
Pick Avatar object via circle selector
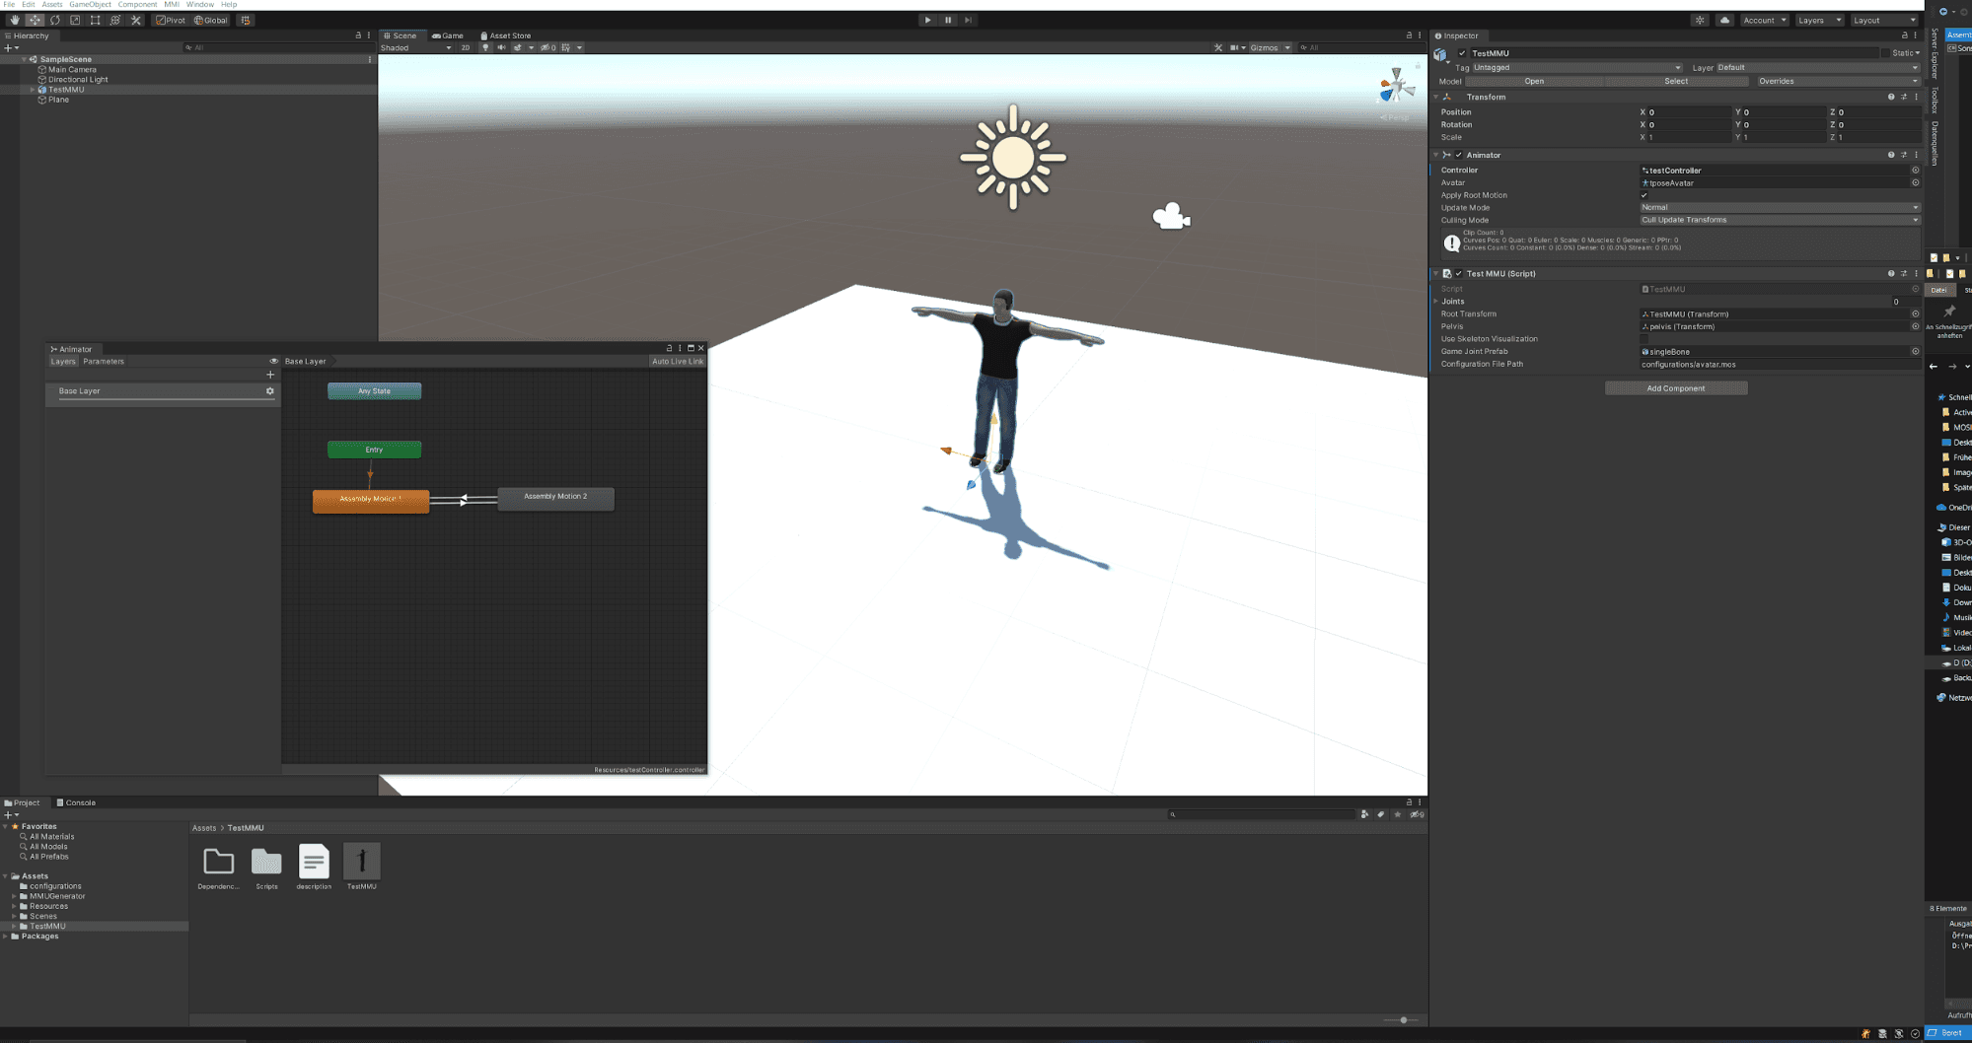[x=1916, y=182]
